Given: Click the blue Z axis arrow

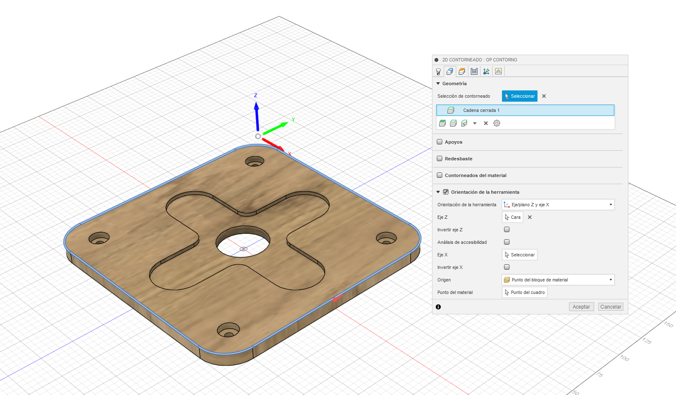Looking at the screenshot, I should click(257, 117).
